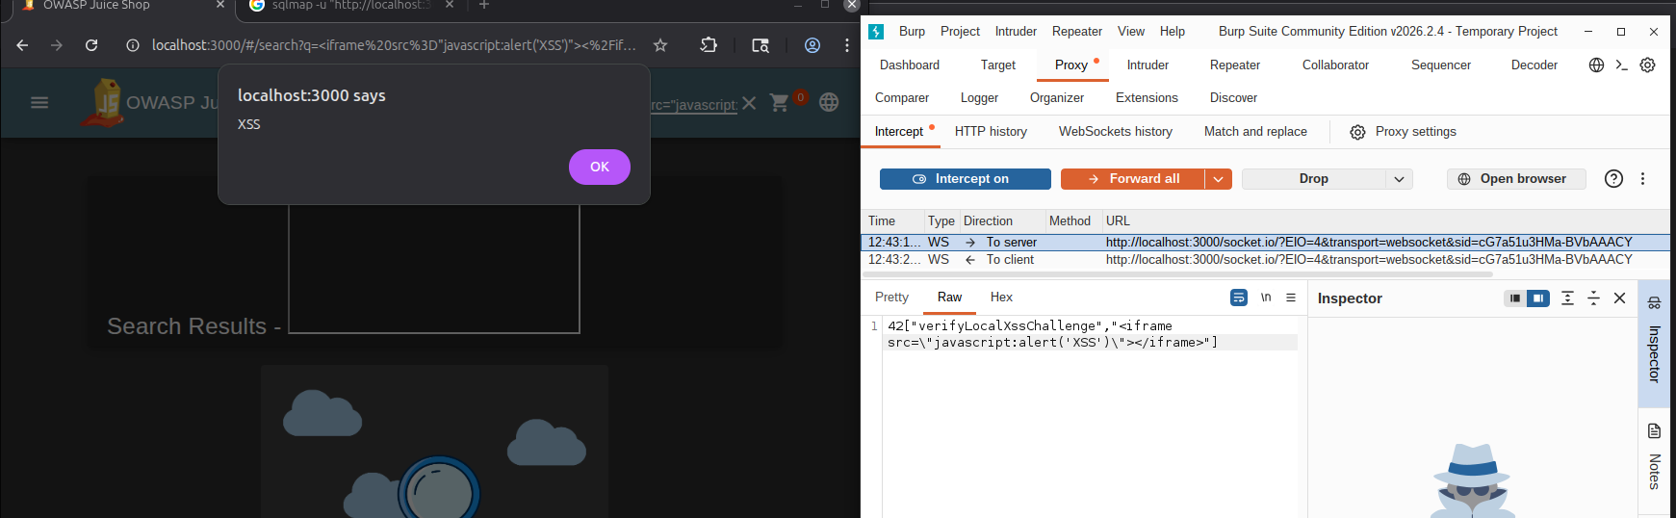
Task: Open the Chrome profile avatar icon
Action: (x=812, y=45)
